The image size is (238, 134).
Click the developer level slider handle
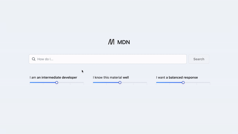pyautogui.click(x=57, y=82)
